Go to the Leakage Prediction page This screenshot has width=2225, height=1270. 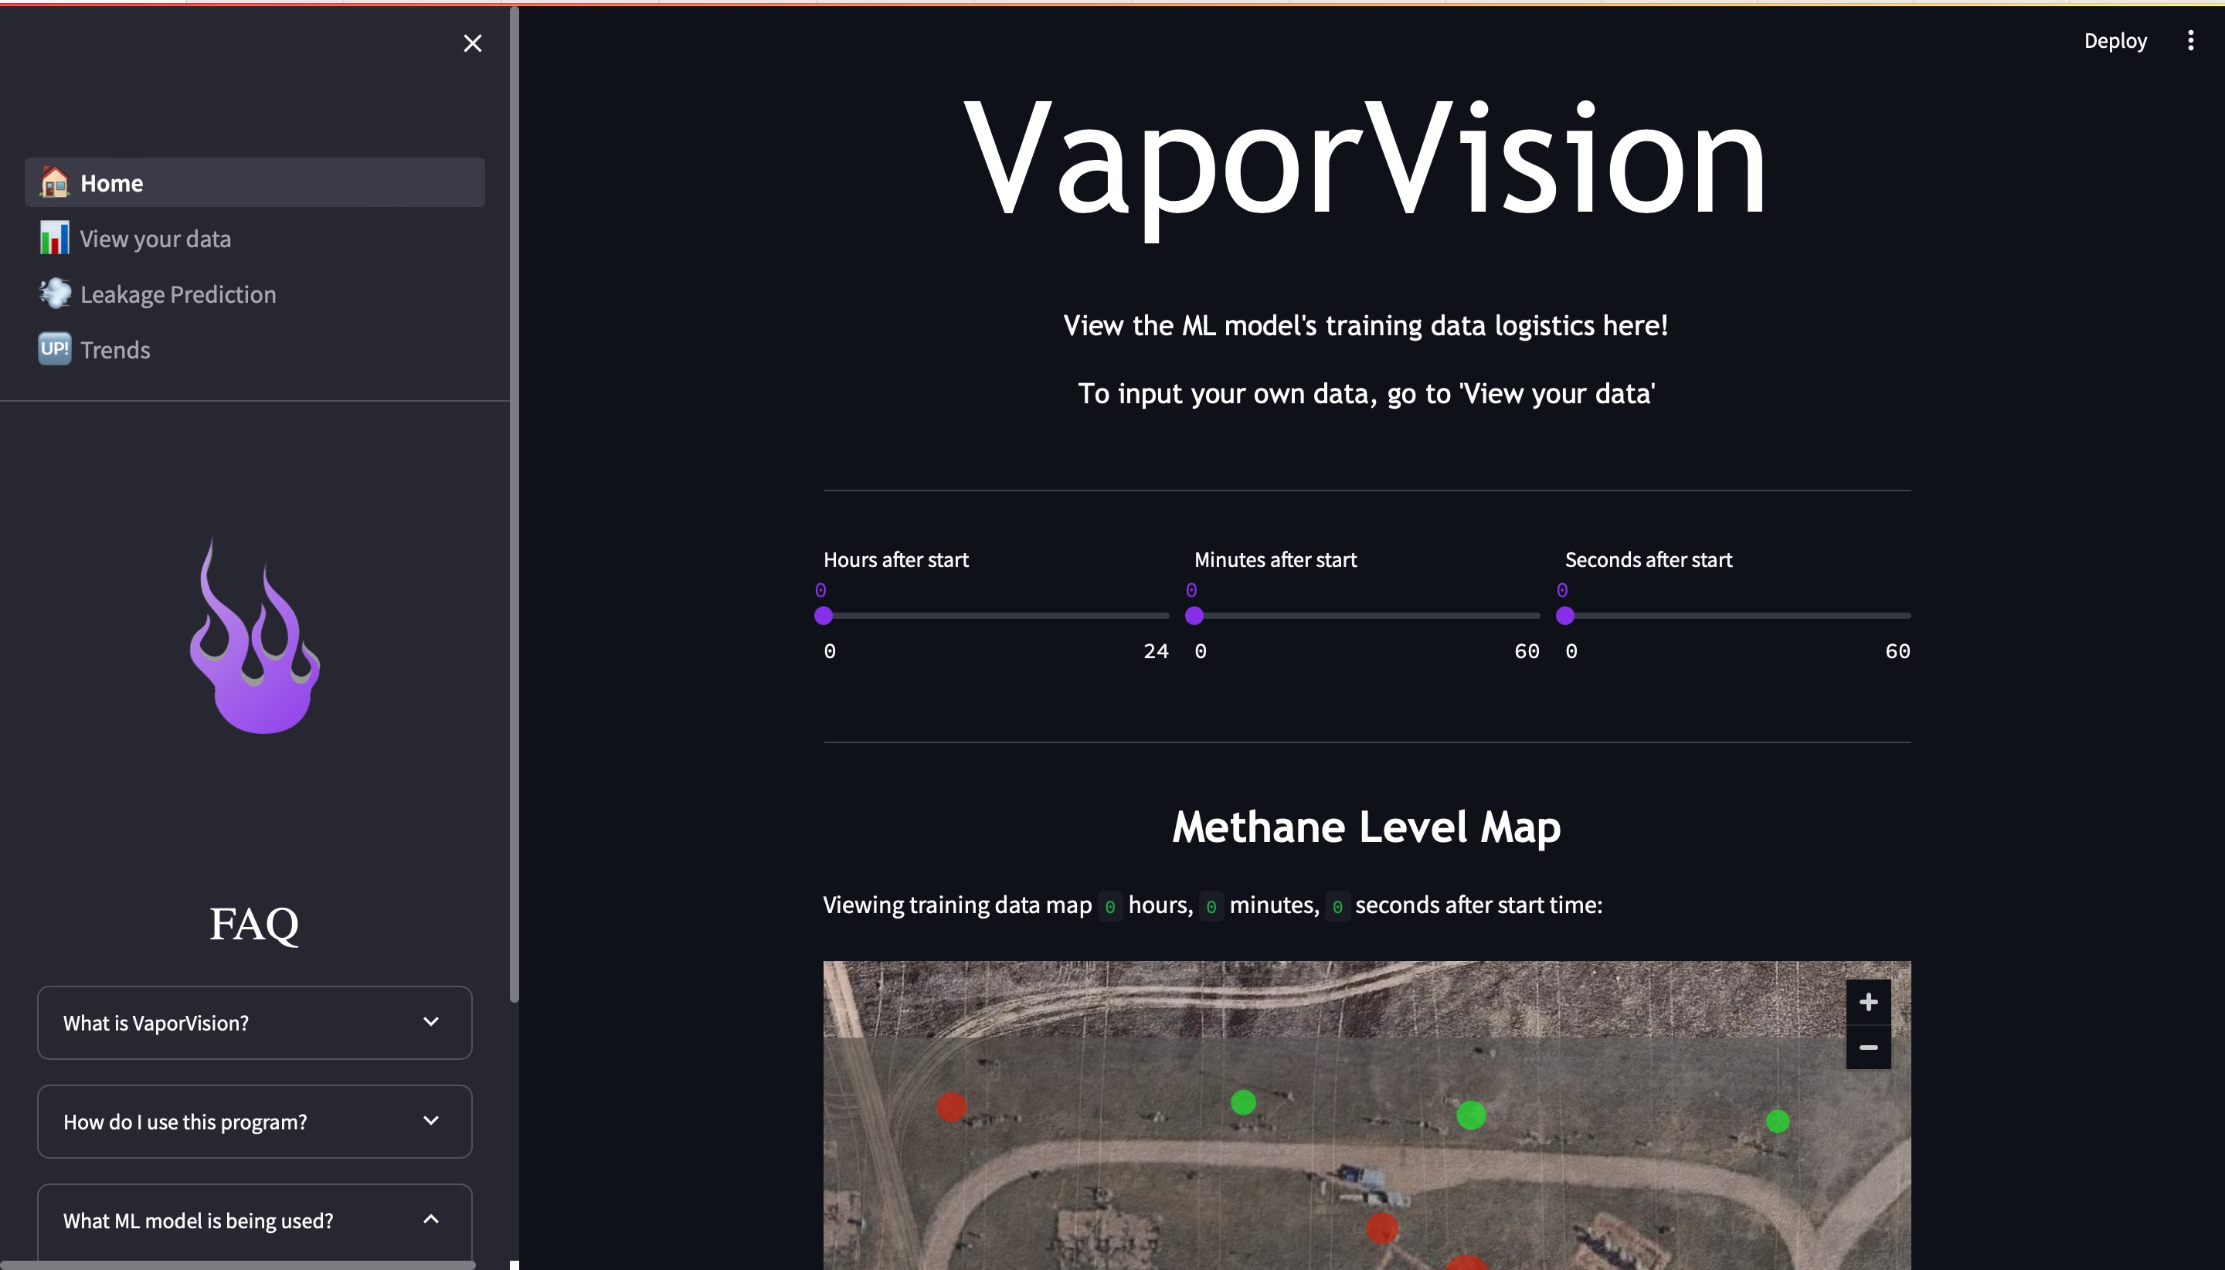click(178, 294)
